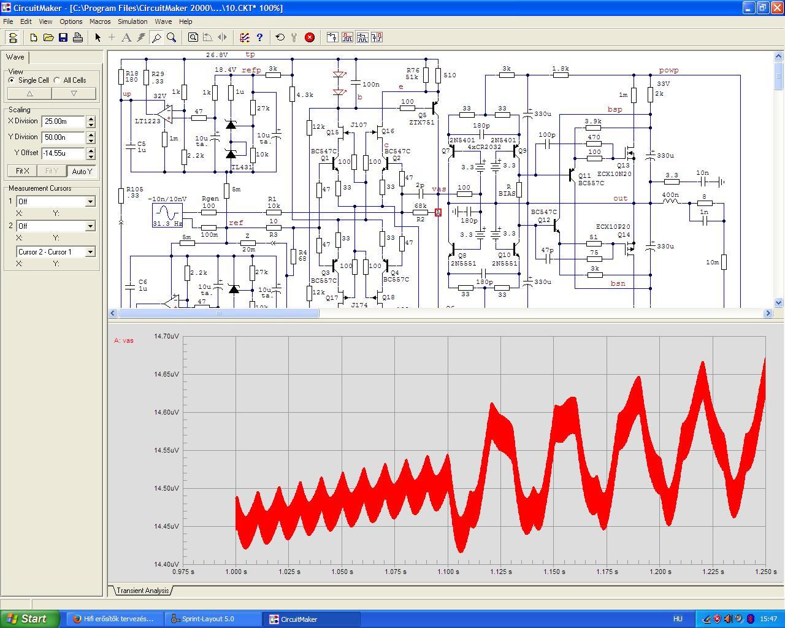785x628 pixels.
Task: Increase the Y Division value
Action: pyautogui.click(x=91, y=134)
